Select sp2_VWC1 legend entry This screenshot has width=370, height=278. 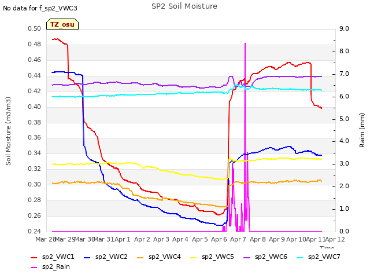(x=53, y=257)
